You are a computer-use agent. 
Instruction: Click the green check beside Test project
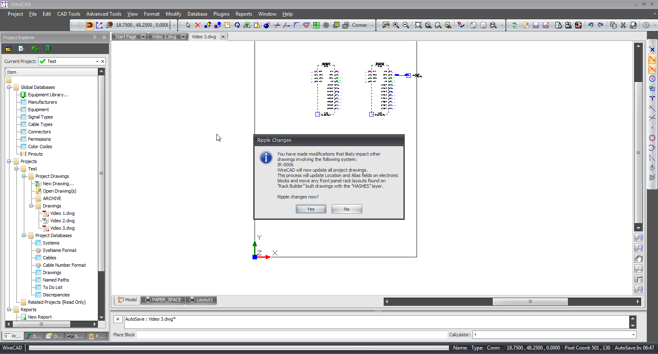click(43, 61)
